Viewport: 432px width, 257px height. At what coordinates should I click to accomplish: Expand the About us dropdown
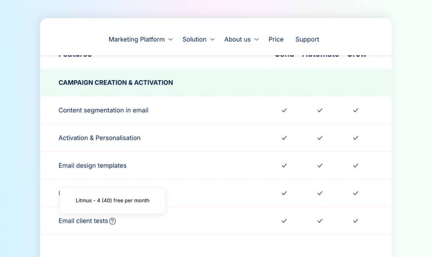[241, 39]
